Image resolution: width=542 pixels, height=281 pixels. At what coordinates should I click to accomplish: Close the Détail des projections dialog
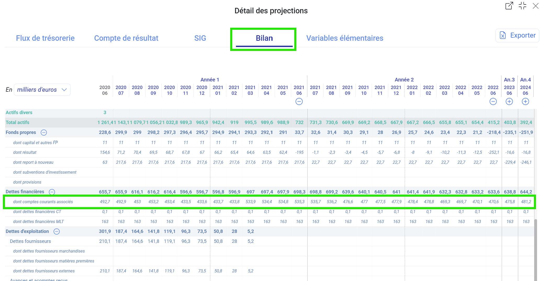pyautogui.click(x=535, y=6)
